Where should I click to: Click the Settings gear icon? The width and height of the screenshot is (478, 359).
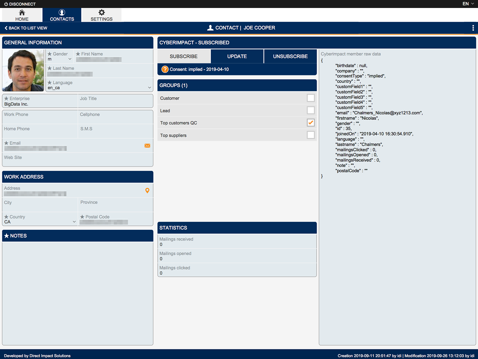(x=101, y=13)
